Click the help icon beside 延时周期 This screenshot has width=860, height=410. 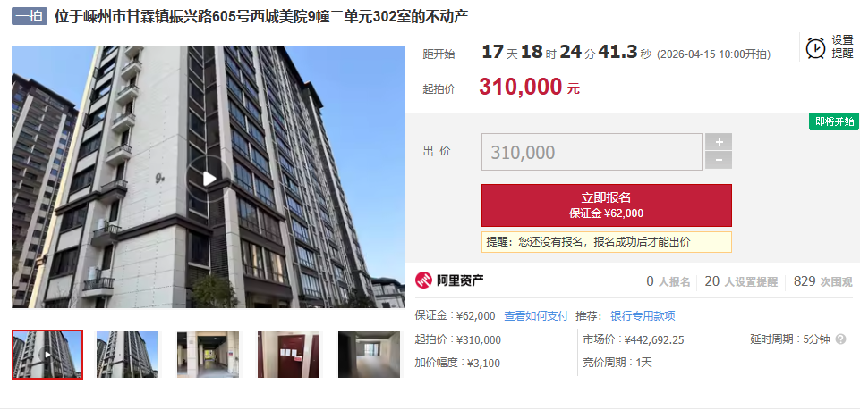coord(840,339)
